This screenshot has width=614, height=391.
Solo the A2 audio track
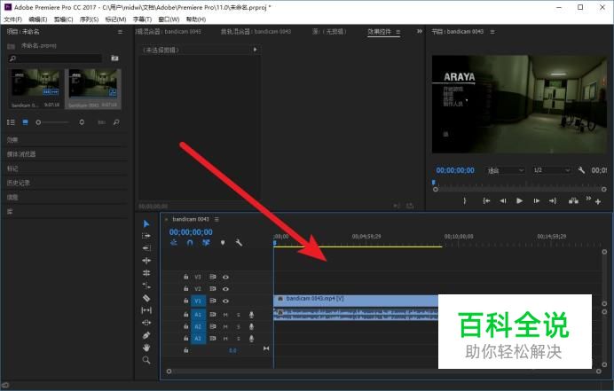[x=238, y=326]
